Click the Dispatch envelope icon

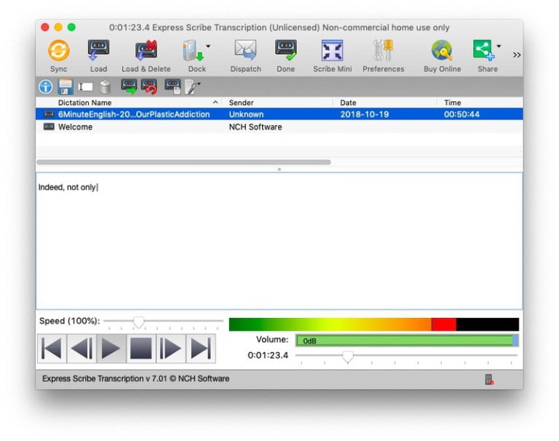coord(245,50)
